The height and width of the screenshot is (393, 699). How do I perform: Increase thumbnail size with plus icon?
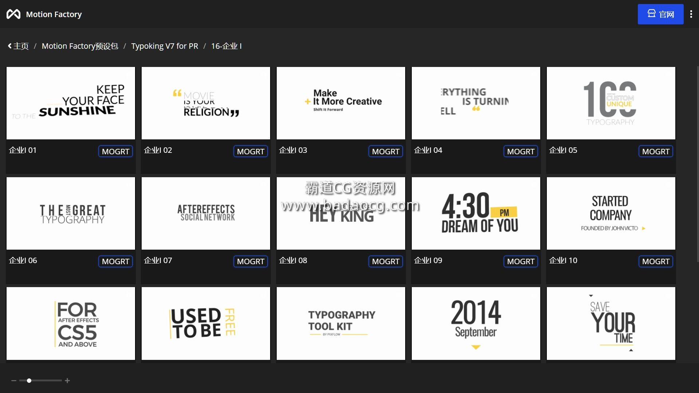(67, 381)
